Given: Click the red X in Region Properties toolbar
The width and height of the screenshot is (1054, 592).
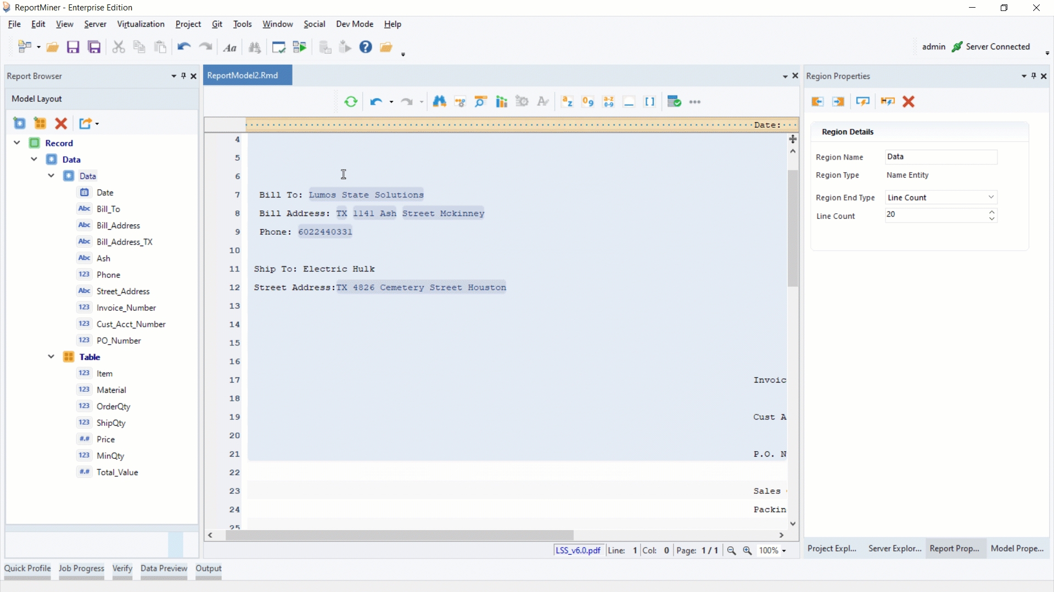Looking at the screenshot, I should (909, 101).
